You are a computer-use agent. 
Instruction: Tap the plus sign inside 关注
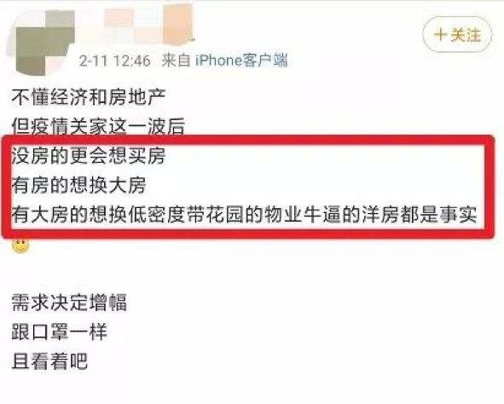point(441,34)
